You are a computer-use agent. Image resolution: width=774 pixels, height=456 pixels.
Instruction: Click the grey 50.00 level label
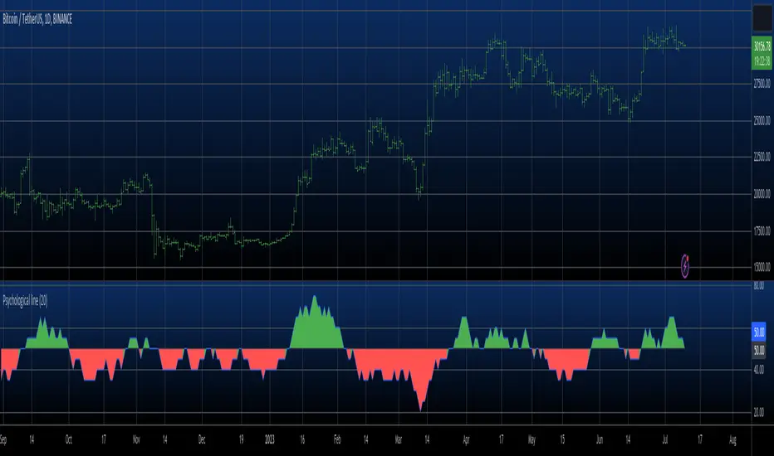tap(759, 351)
